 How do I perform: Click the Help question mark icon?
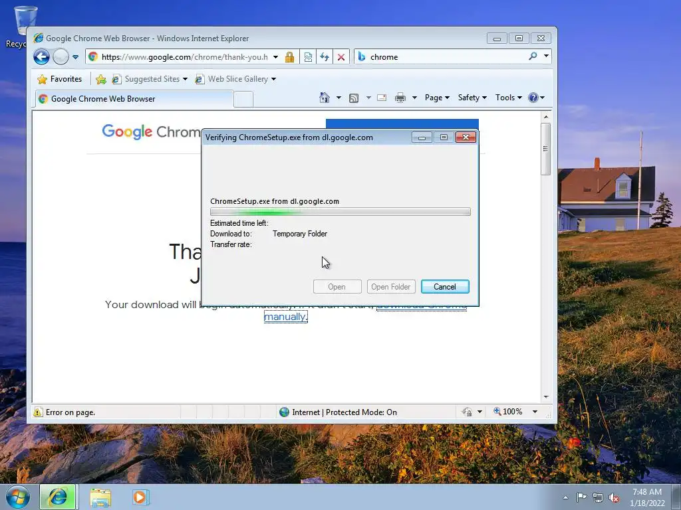[533, 98]
